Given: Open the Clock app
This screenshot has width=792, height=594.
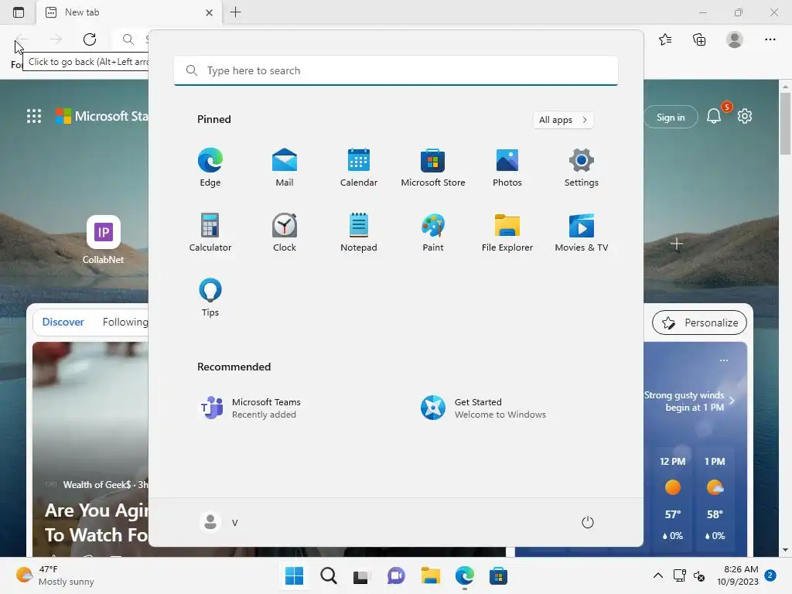Looking at the screenshot, I should pyautogui.click(x=285, y=232).
